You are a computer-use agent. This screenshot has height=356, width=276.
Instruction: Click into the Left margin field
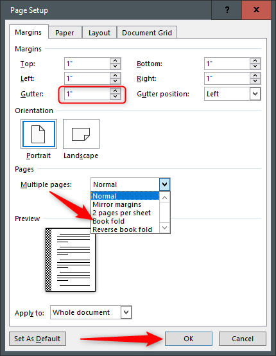87,78
